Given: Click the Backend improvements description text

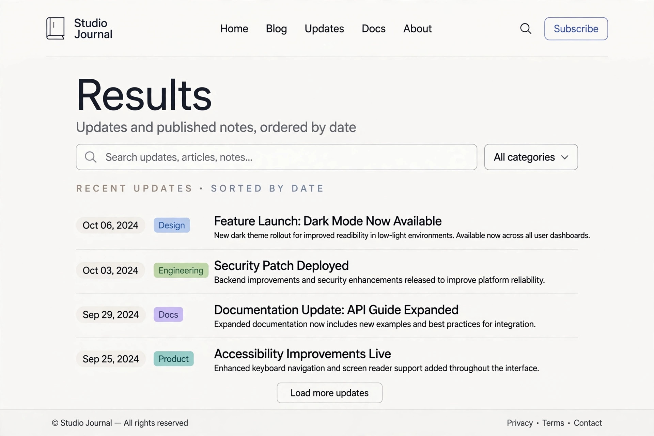Looking at the screenshot, I should click(x=379, y=280).
